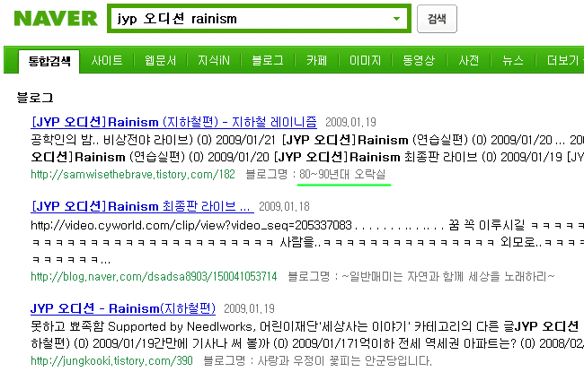Visit the samwisethebrave.tistory.com/182 URL
Screen dimensions: 584x372
click(x=133, y=174)
